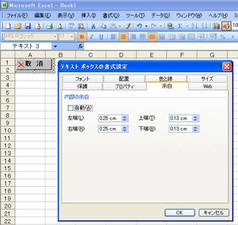This screenshot has height=225, width=238.
Task: Sort descending Z to A icon
Action: pos(204,26)
